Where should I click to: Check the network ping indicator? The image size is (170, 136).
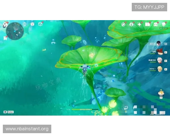click(x=163, y=28)
